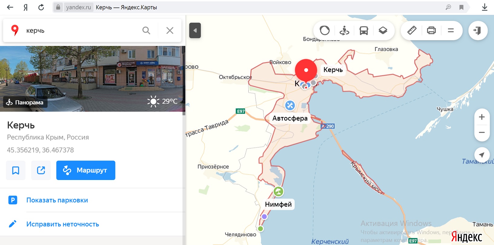Click the A-290 road shield
This screenshot has height=245, width=494.
[x=328, y=126]
